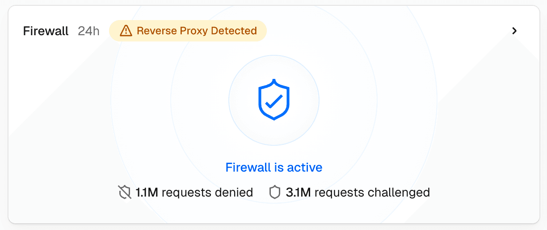This screenshot has height=230, width=547.
Task: Click the checkmark inside the blue shield
Action: 273,102
